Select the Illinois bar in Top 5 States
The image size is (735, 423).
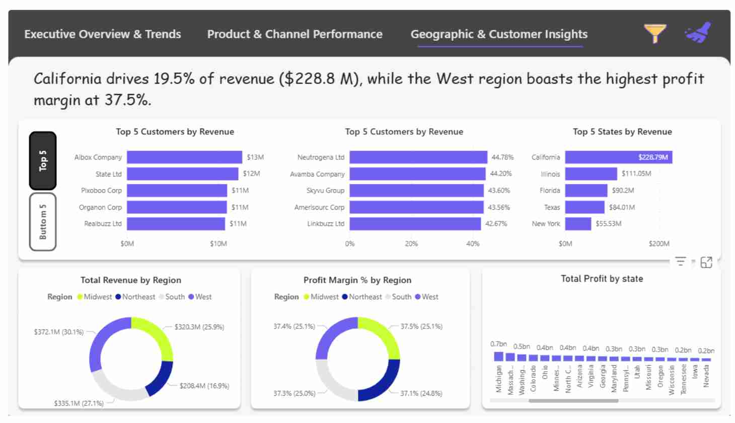[592, 174]
